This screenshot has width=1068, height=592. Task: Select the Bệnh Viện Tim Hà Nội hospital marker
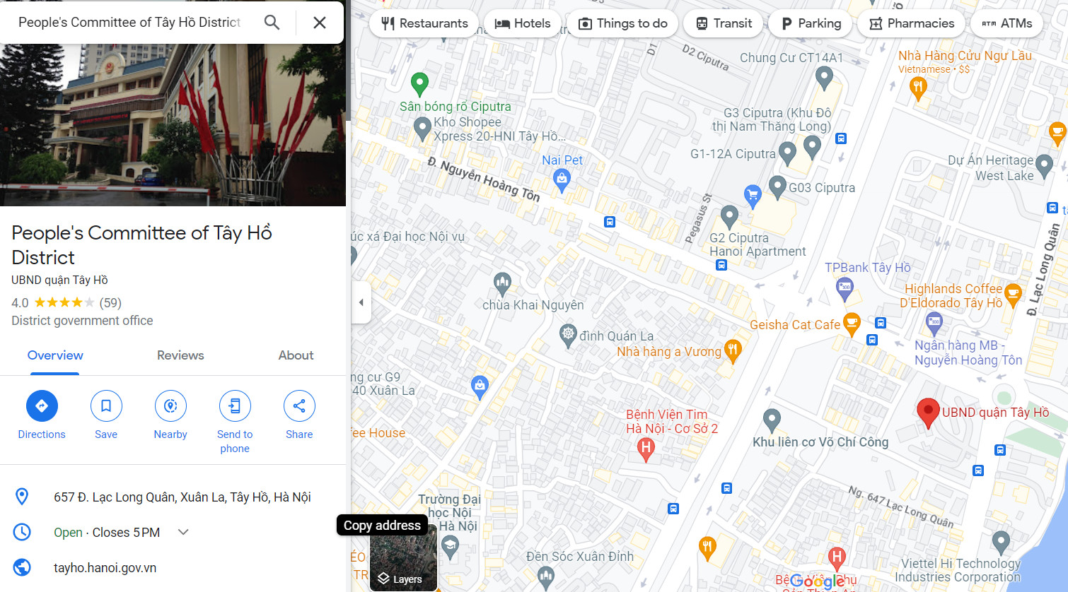[x=645, y=449]
